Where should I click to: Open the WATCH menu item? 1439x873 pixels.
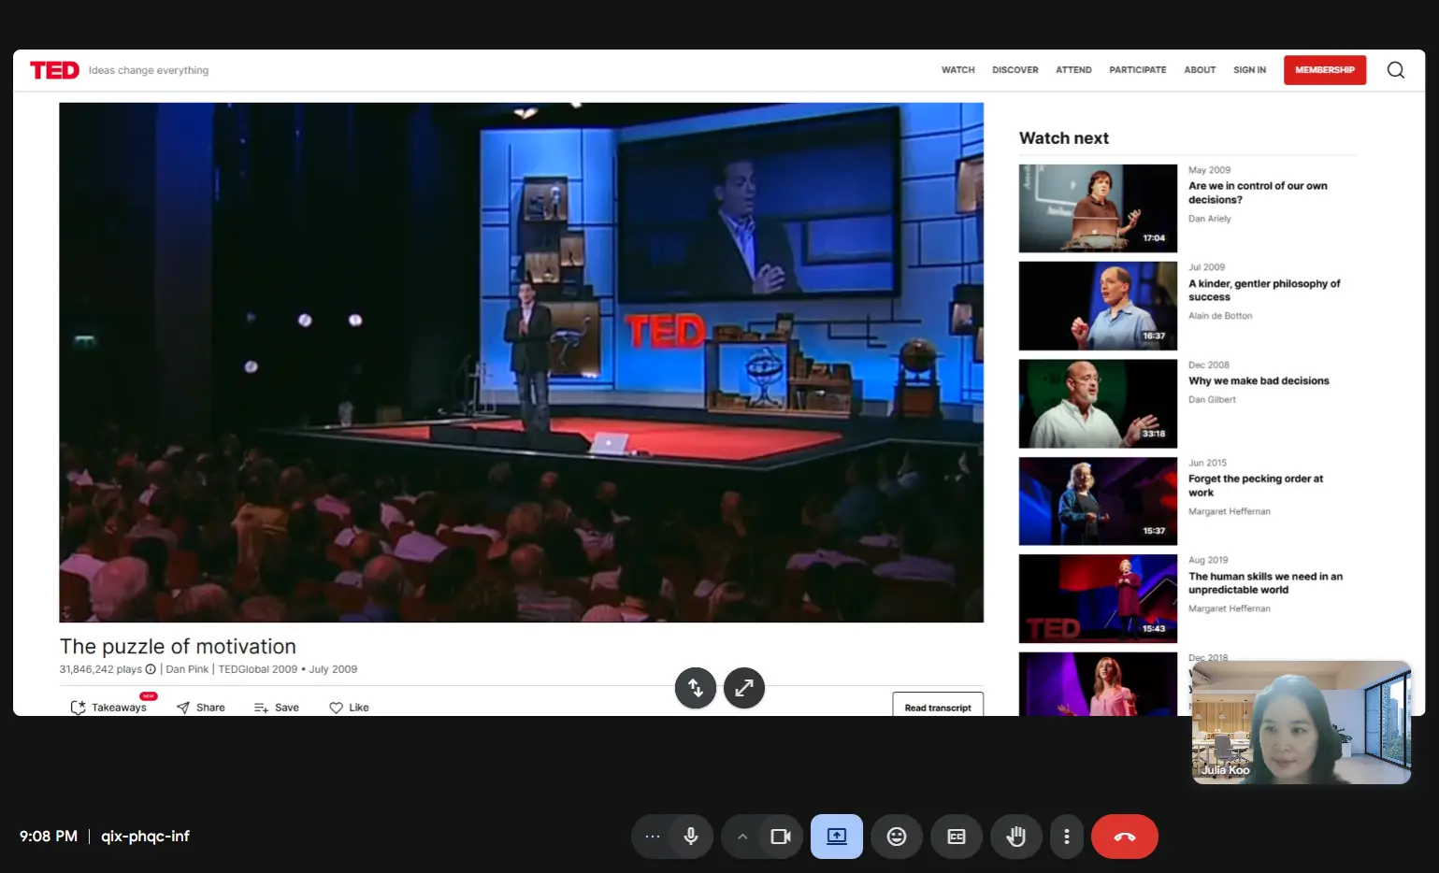tap(957, 70)
